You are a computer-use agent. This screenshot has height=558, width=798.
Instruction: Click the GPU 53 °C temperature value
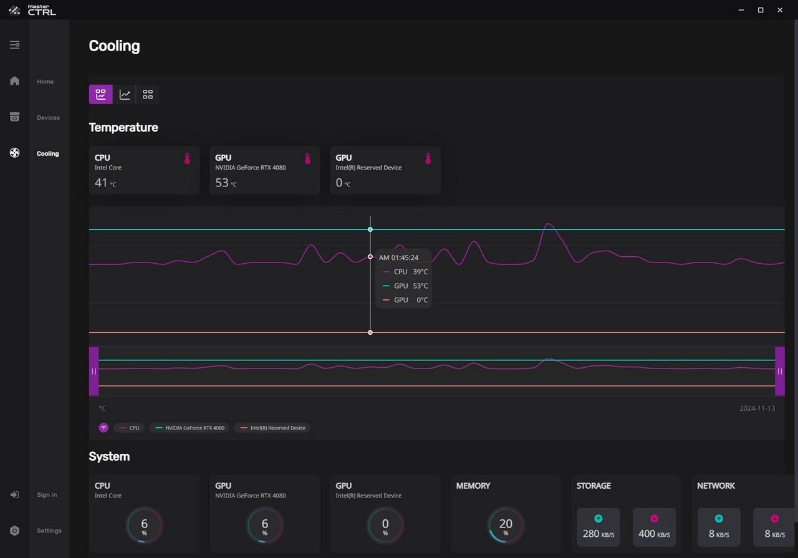[226, 183]
